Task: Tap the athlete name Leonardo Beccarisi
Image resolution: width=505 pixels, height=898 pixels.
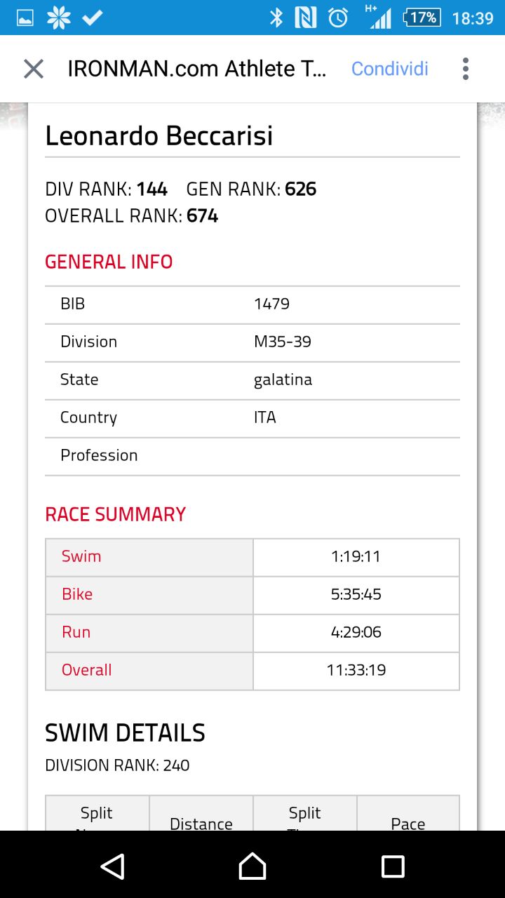Action: [159, 136]
